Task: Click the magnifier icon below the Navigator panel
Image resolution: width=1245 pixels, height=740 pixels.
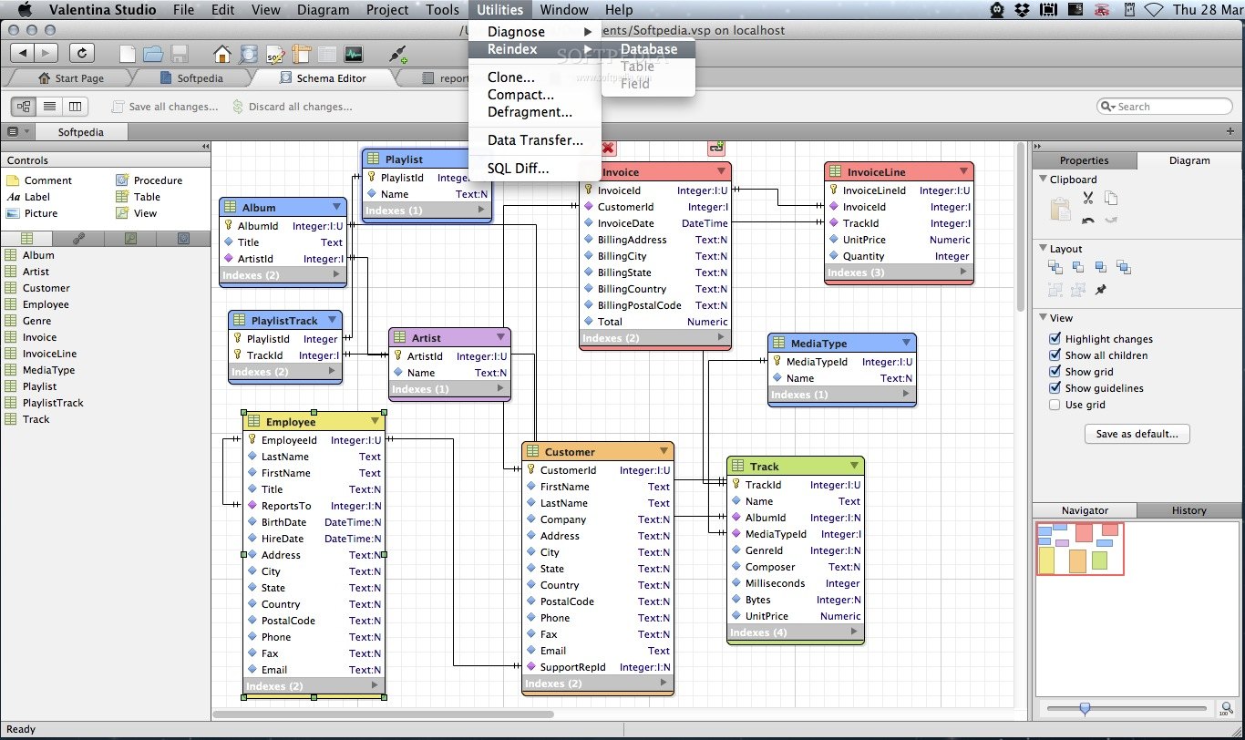Action: (1226, 708)
